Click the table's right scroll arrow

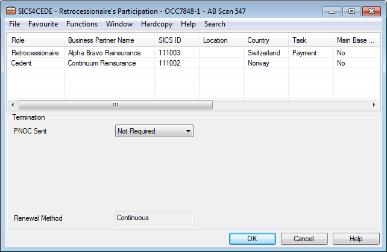tap(374, 105)
